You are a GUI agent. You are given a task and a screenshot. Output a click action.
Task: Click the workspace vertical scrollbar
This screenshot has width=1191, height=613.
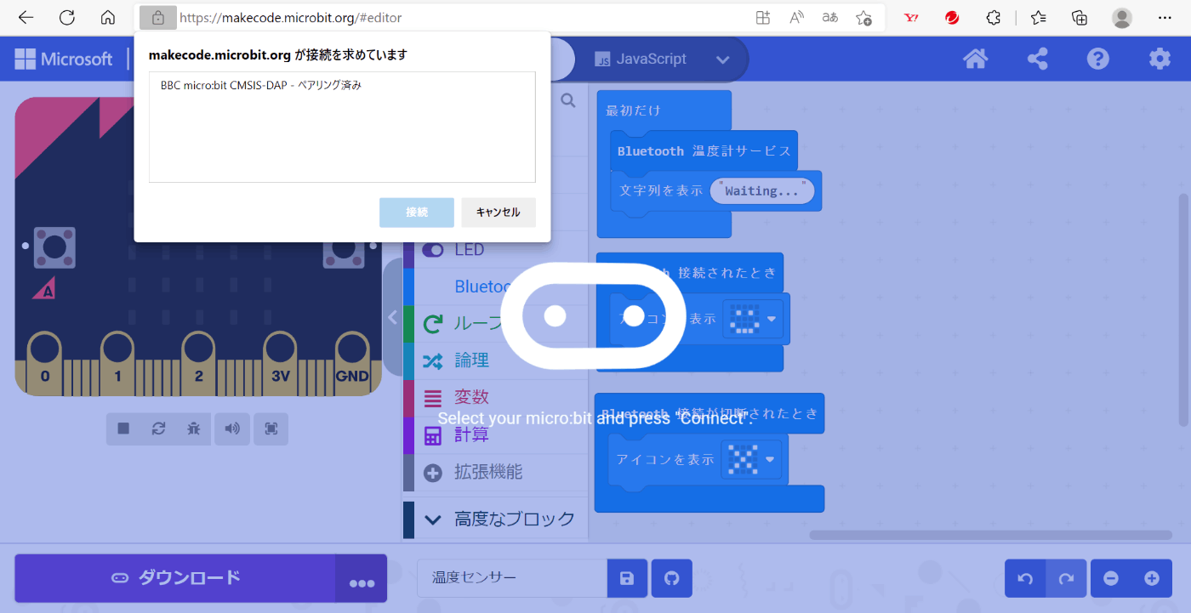(1183, 310)
